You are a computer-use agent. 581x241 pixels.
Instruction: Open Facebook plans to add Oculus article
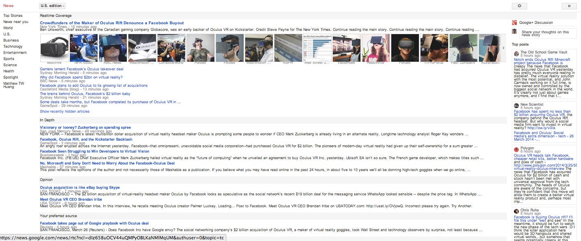coord(93,86)
